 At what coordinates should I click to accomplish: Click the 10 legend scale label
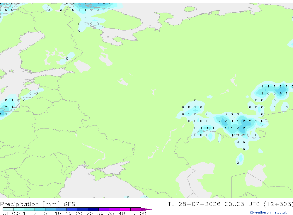pos(58,213)
